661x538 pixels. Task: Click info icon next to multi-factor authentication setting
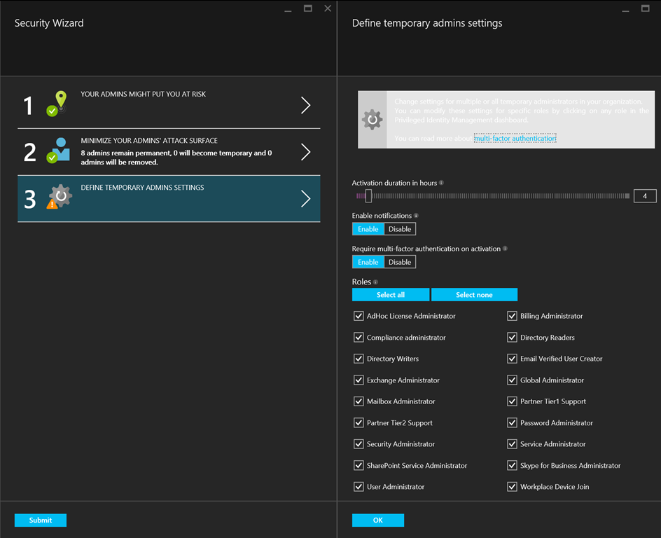[505, 249]
